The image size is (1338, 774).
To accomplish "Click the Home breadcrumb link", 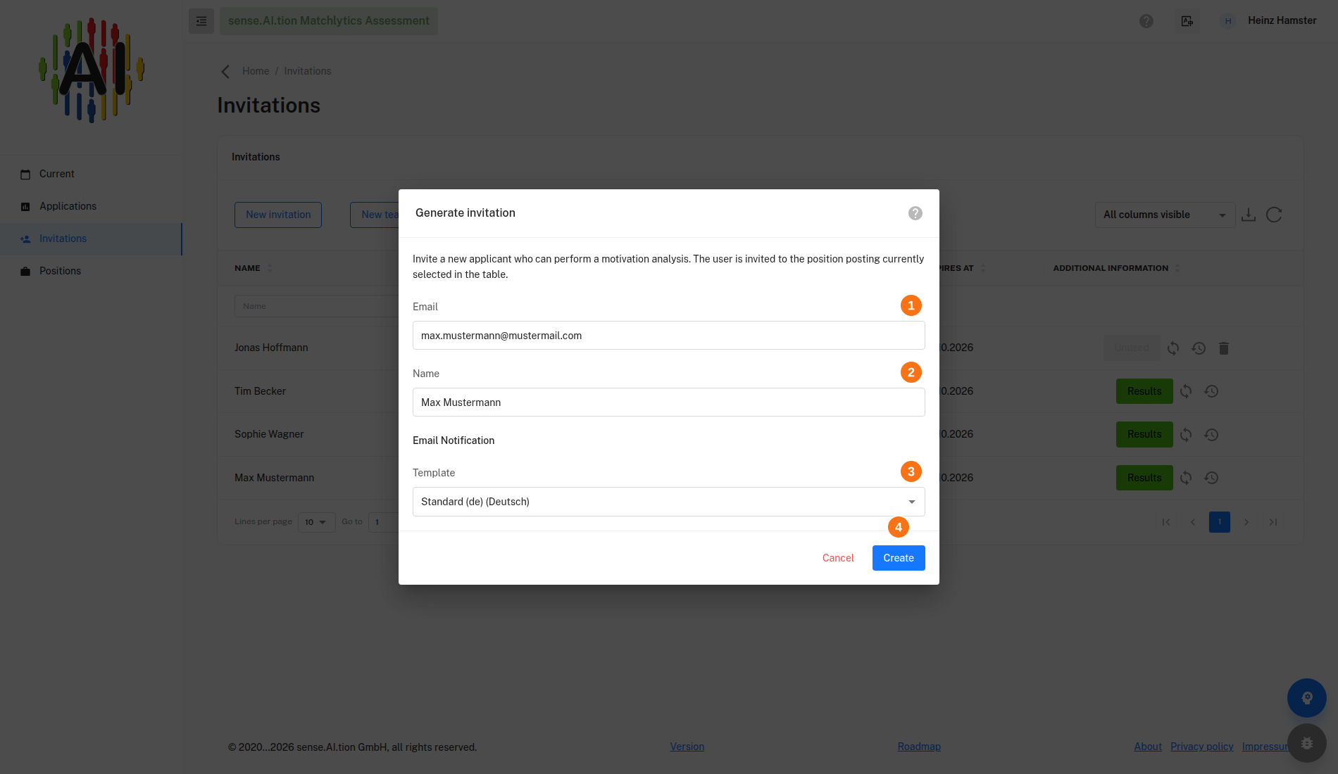I will 256,71.
